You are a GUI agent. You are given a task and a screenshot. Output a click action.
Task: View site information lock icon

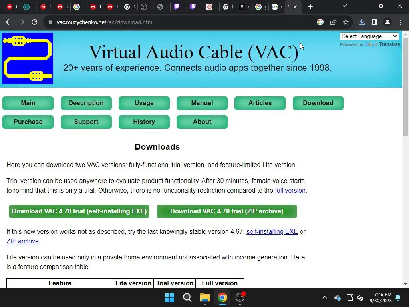tap(50, 22)
